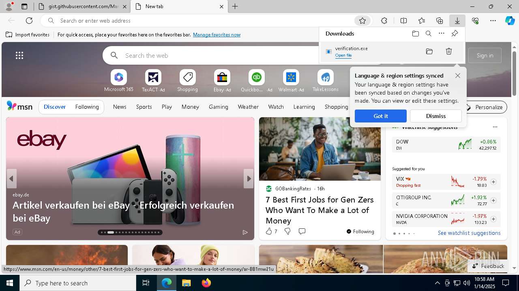The height and width of the screenshot is (291, 519).
Task: Click Windows Start button
Action: (x=10, y=283)
